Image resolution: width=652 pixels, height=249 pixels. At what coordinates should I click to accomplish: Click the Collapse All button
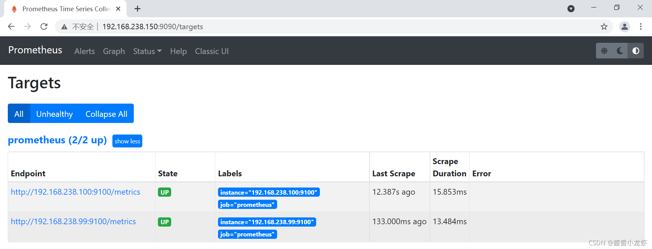coord(106,113)
